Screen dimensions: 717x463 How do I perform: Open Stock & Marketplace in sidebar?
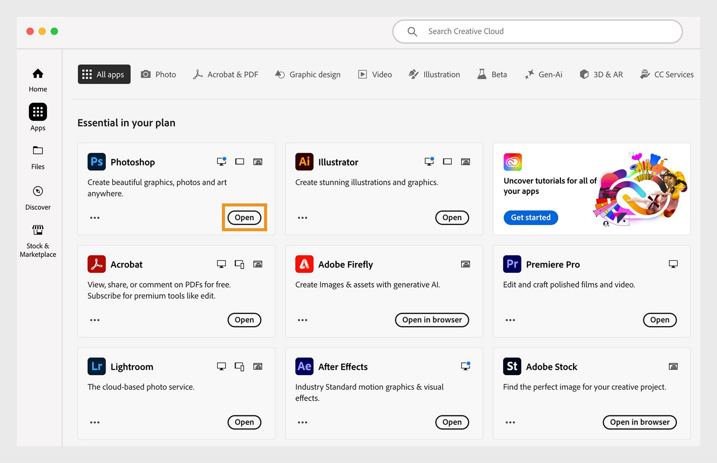pyautogui.click(x=38, y=241)
